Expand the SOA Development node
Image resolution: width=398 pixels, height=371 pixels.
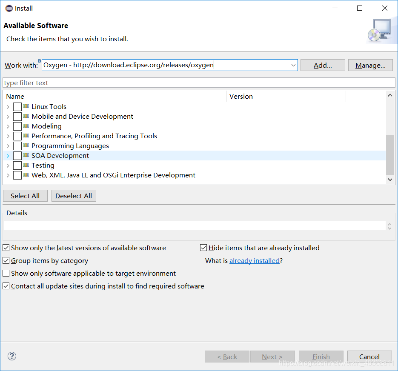(x=8, y=156)
